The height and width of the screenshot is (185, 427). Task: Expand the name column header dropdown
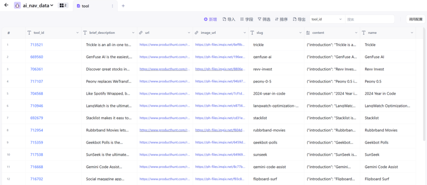[x=412, y=33]
